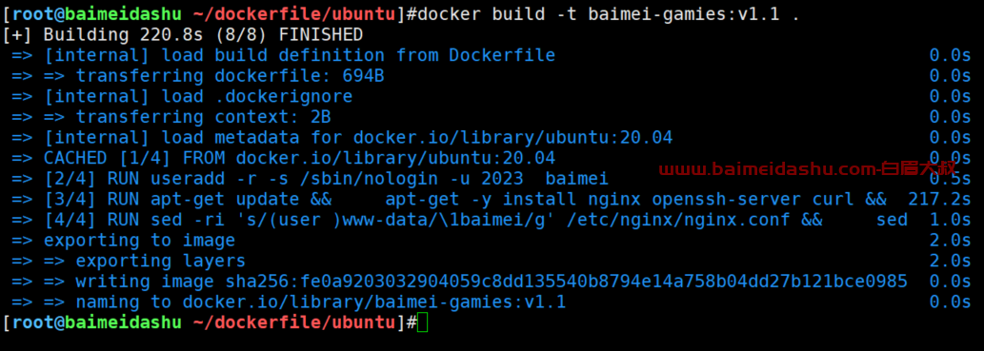Click the Building 220.8s FINISHED status line
This screenshot has width=984, height=351.
pyautogui.click(x=183, y=34)
